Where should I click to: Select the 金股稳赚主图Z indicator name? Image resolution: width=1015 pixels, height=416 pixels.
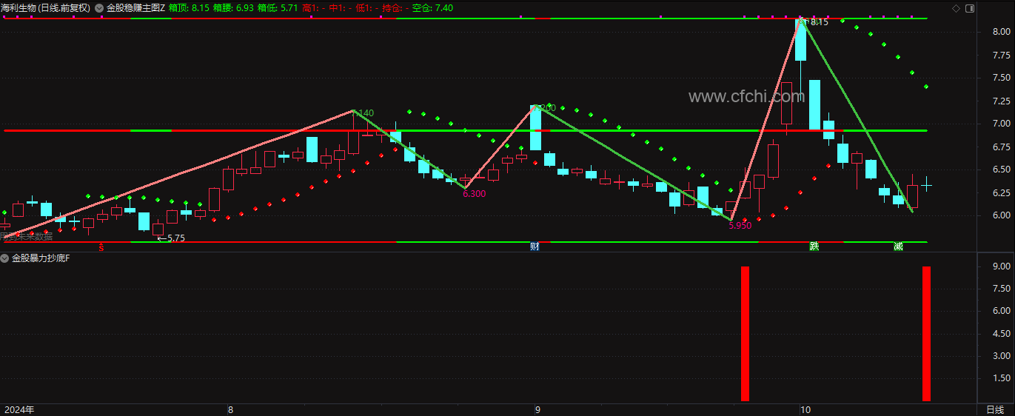[x=135, y=8]
